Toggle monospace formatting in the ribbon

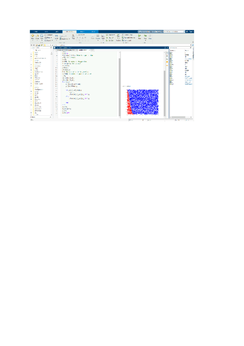click(x=85, y=38)
